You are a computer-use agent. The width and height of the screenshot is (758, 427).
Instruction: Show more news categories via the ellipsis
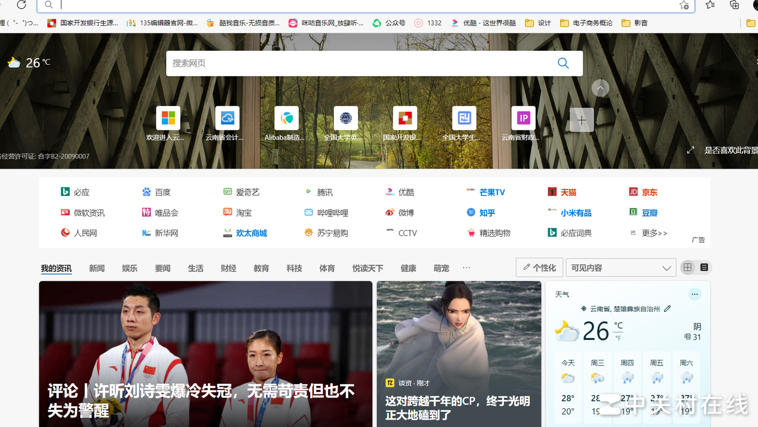tap(466, 268)
